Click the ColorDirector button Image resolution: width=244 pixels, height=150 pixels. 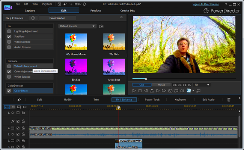pyautogui.click(x=57, y=18)
